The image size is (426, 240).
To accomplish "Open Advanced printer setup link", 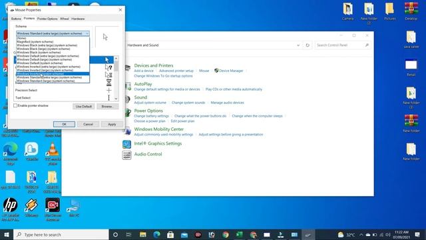I will [x=176, y=71].
